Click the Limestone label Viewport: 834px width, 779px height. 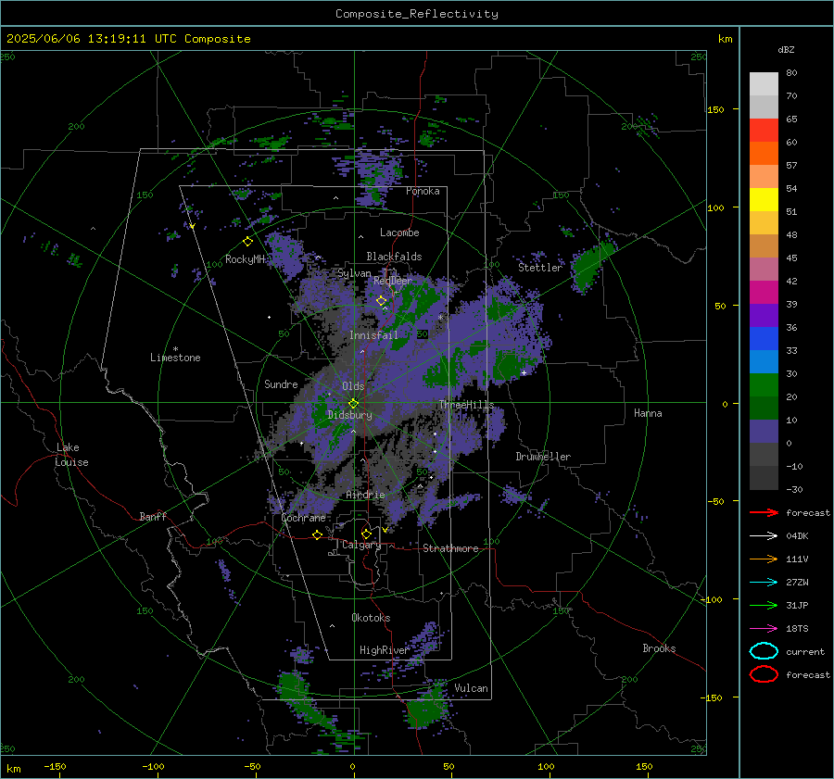click(x=175, y=358)
